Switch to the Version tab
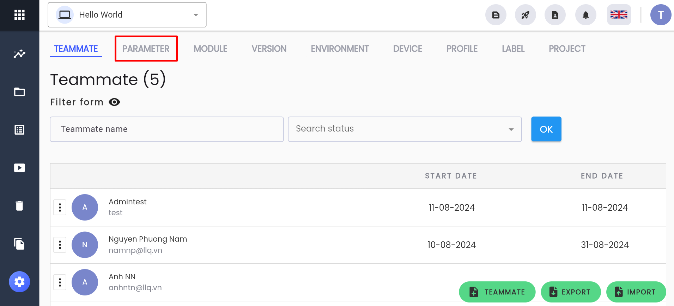This screenshot has height=306, width=674. (x=269, y=49)
